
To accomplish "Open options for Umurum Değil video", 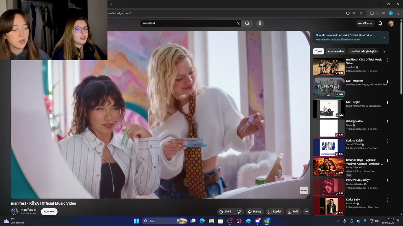I will pos(387,160).
